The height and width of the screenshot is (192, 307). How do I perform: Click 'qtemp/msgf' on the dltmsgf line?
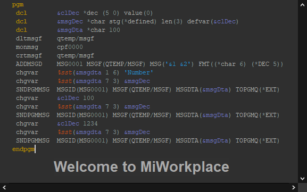point(76,38)
